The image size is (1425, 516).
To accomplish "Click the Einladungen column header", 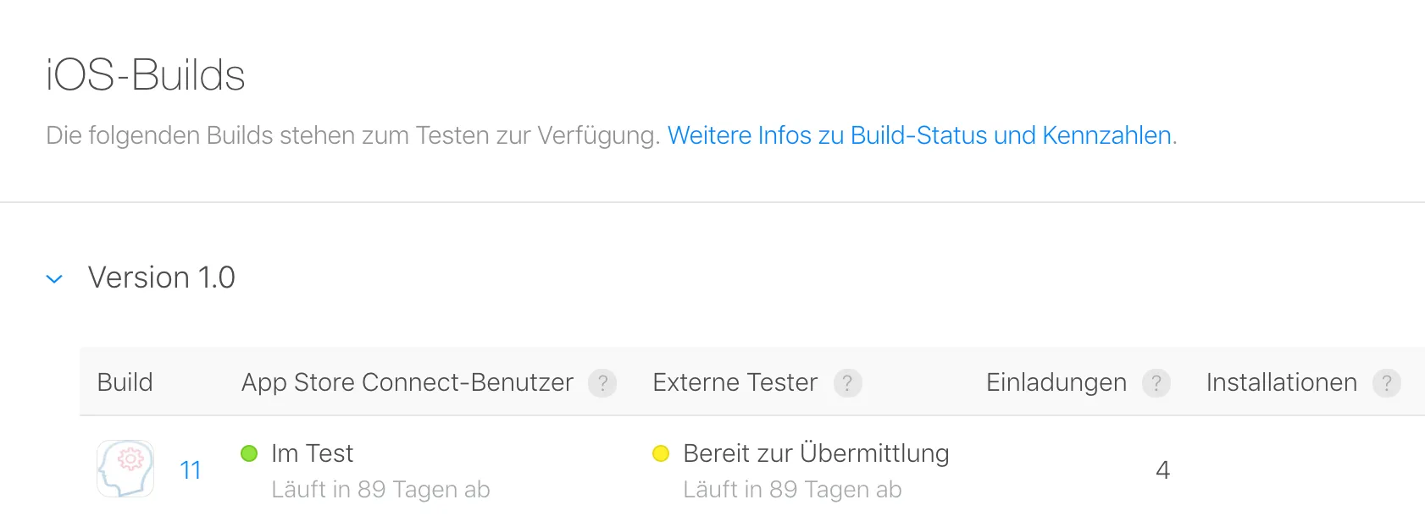I will [1056, 382].
